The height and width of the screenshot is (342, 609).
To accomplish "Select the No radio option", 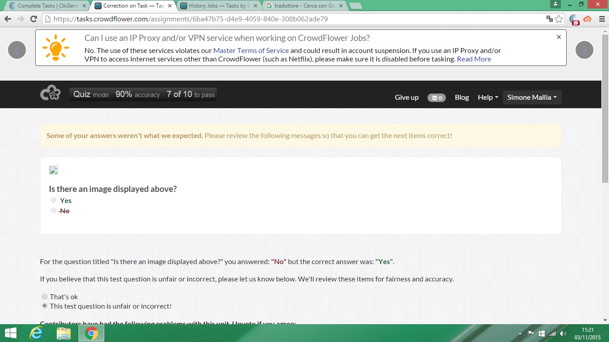I will (x=53, y=210).
